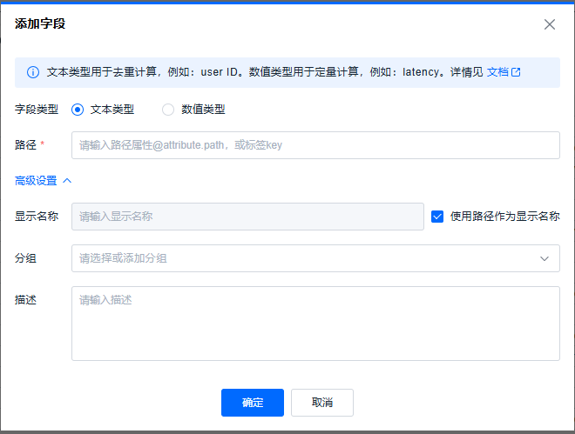Open the 请选择或添加分组 combo box
575x434 pixels.
pos(305,258)
